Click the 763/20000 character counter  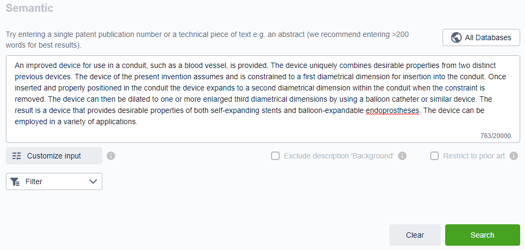click(495, 136)
